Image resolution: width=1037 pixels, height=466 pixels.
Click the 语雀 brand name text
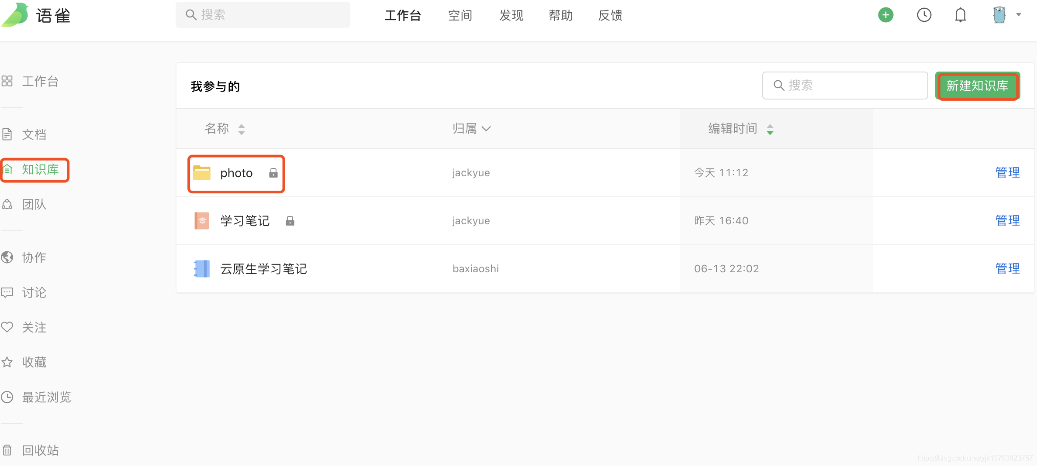[x=53, y=16]
